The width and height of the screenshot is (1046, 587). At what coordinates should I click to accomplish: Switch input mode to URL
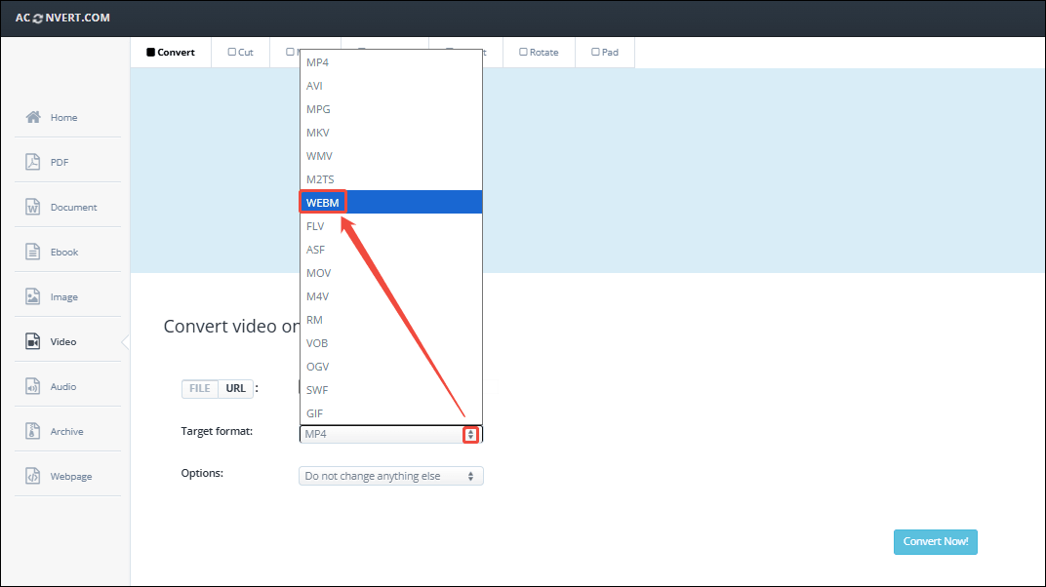click(x=235, y=388)
